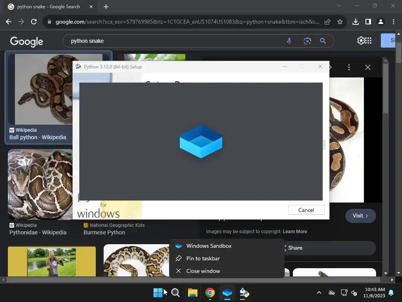Open a new Chrome tab
402x302 pixels.
coord(106,7)
